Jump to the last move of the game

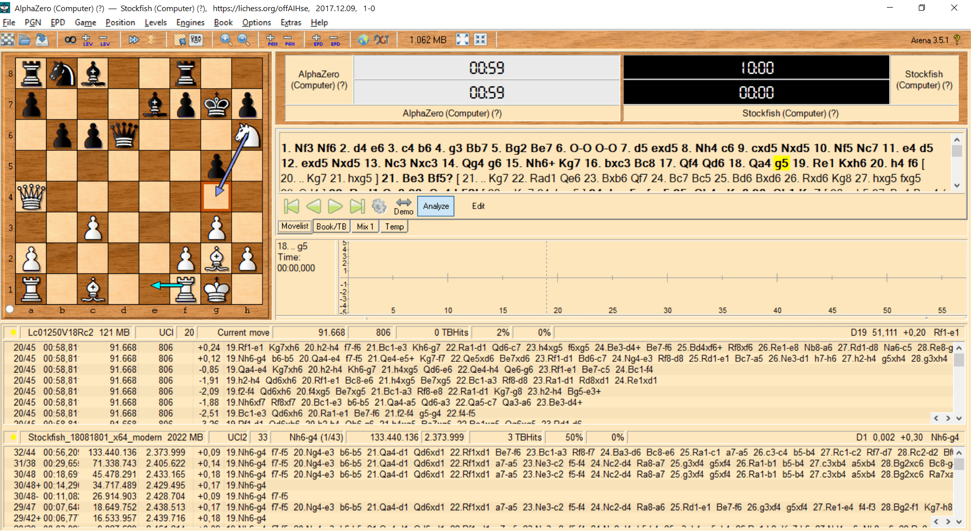coord(357,206)
